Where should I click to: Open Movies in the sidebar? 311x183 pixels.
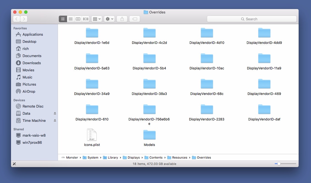point(25,70)
